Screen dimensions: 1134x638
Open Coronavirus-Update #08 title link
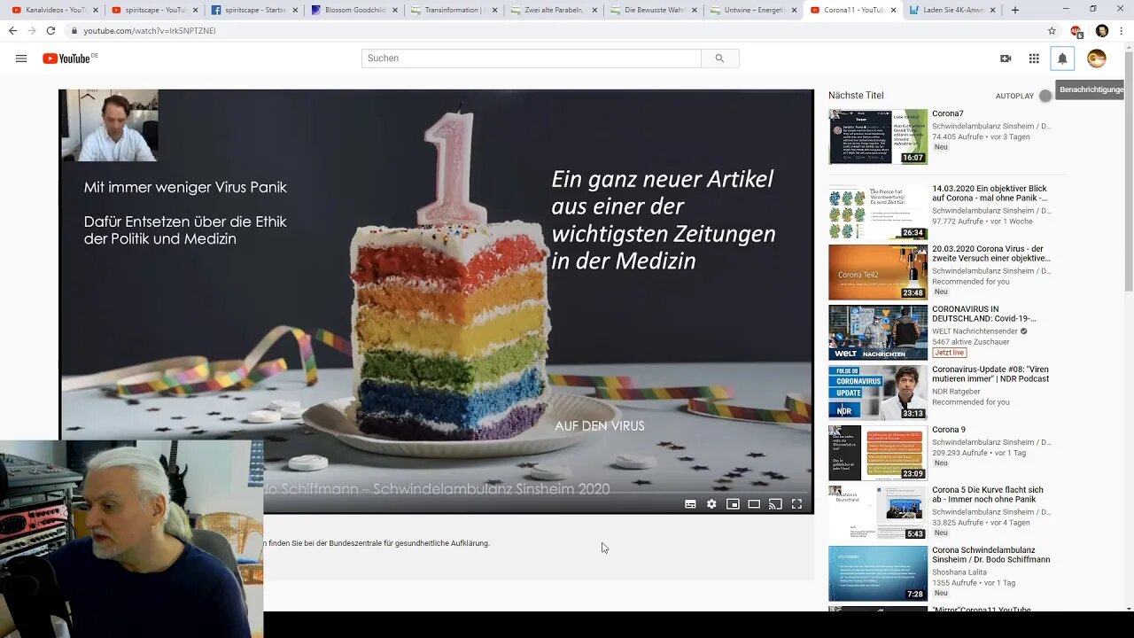coord(990,374)
